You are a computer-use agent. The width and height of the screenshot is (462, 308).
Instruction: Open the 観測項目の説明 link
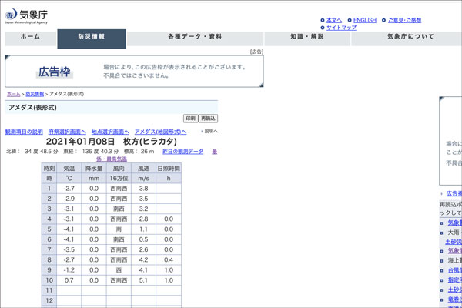[x=24, y=132]
